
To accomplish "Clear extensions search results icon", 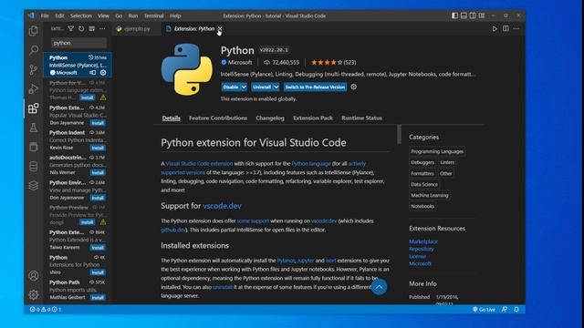I will click(x=91, y=28).
